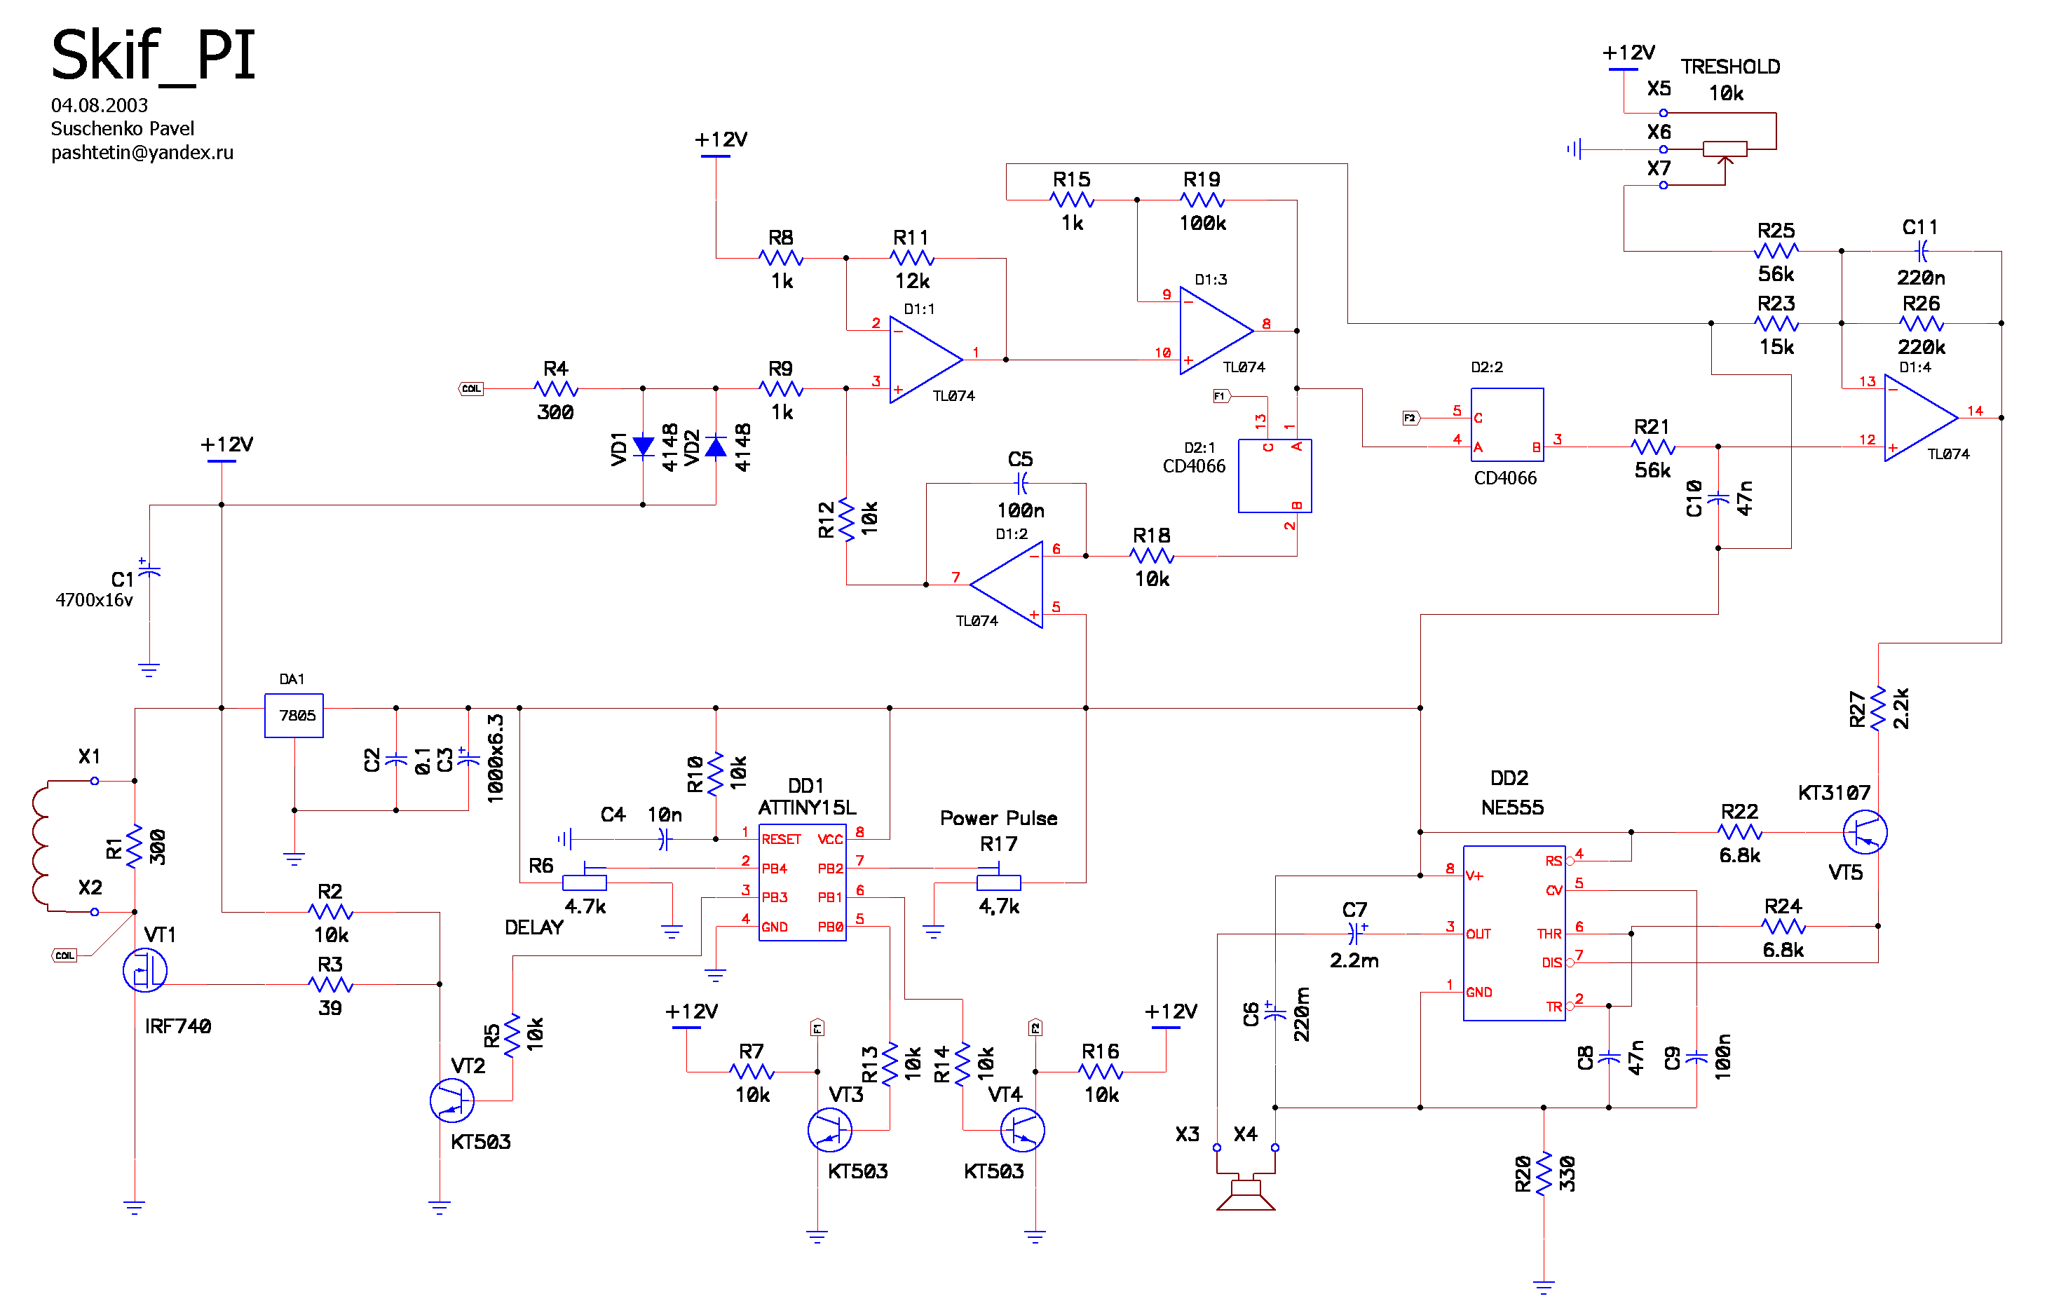
Task: Click capacitor C1 4700x16v symbol
Action: [149, 572]
